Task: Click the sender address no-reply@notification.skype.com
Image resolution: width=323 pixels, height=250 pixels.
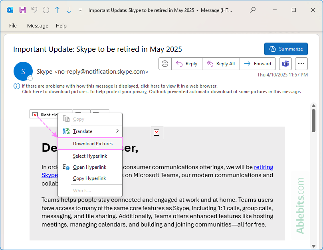Action: click(x=101, y=72)
